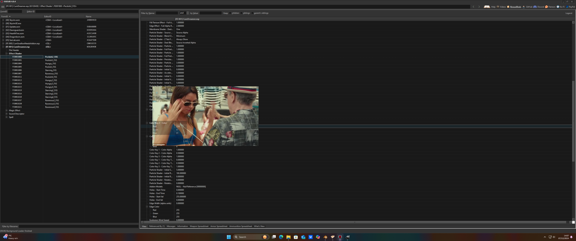Screen dimensions: 576x241
Task: Expand the Magic Effect group
Action: (x=7, y=110)
